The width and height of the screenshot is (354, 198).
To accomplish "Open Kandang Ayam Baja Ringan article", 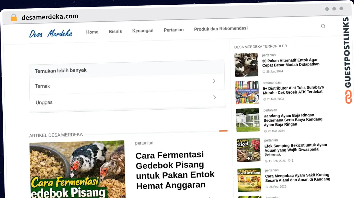I will tap(293, 120).
